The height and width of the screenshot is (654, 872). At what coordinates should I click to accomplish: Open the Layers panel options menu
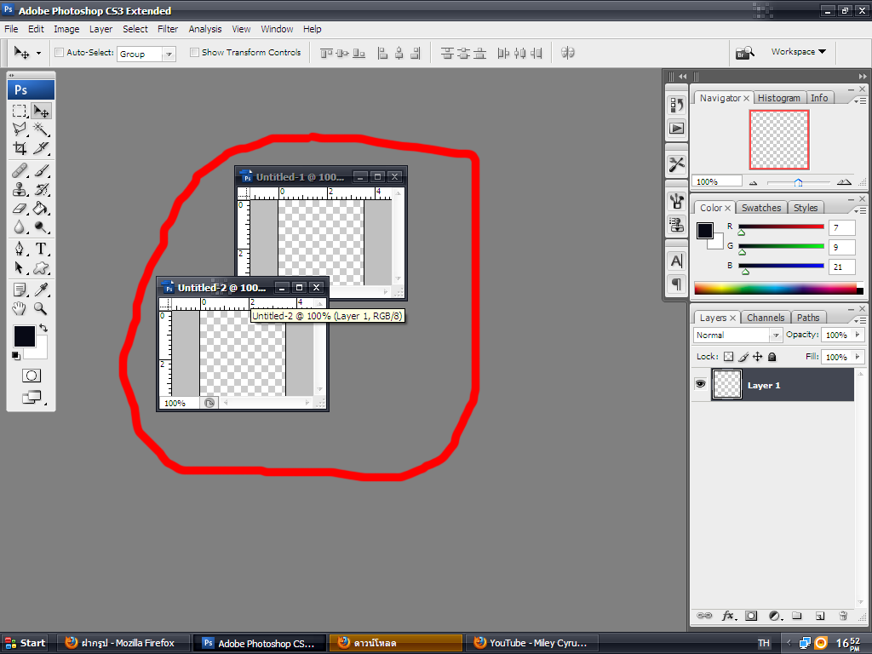click(860, 320)
